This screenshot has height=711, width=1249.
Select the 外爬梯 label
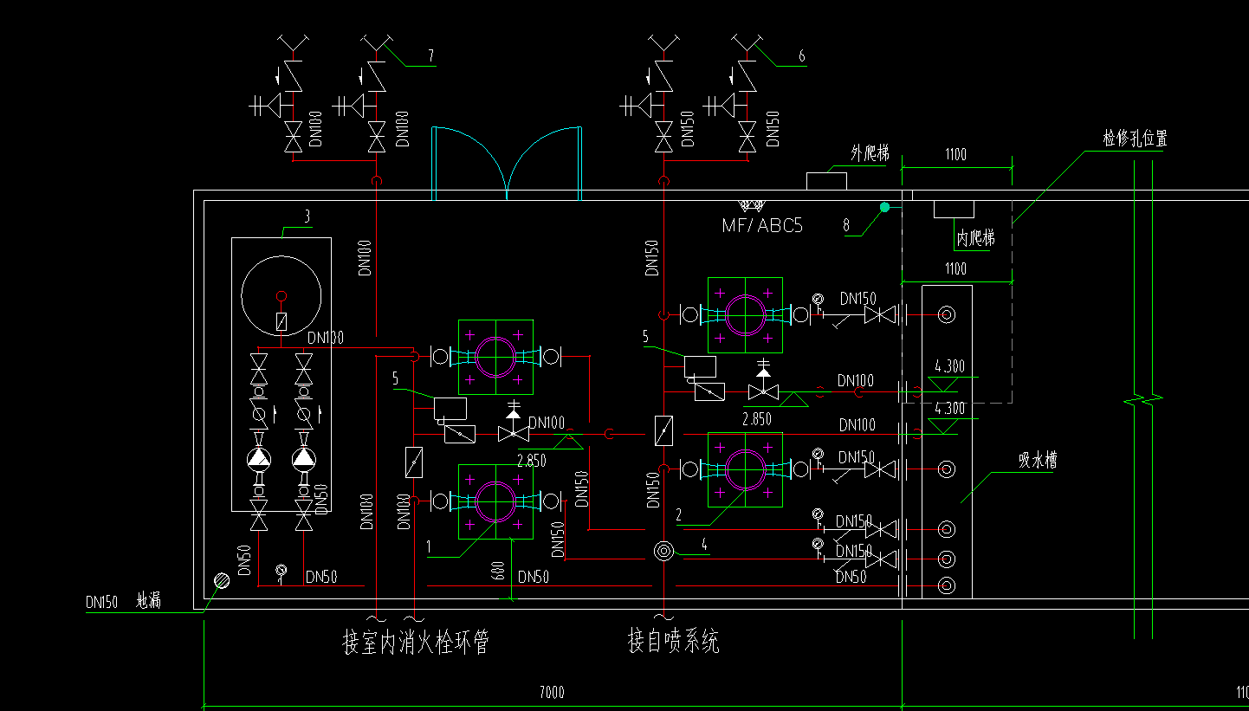869,154
